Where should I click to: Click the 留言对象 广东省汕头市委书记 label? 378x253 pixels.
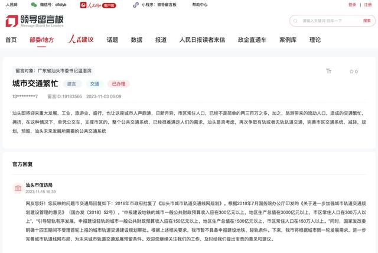(x=54, y=71)
